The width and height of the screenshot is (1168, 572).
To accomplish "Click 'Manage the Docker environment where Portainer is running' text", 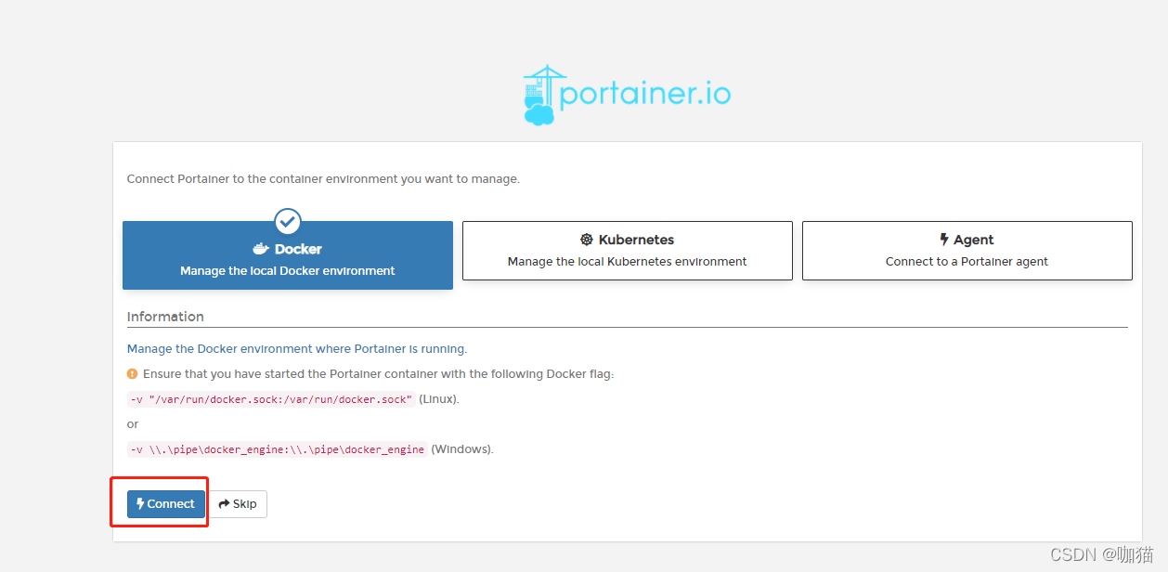I will 297,349.
